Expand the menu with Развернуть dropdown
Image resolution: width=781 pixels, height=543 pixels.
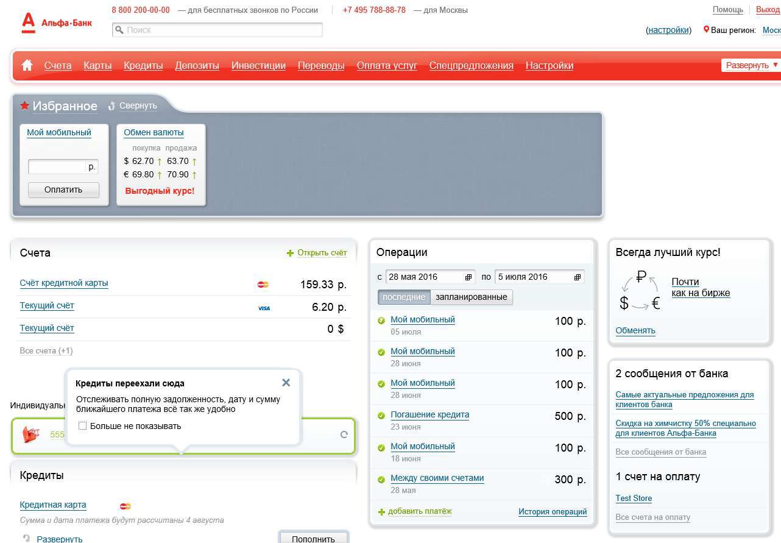point(752,65)
